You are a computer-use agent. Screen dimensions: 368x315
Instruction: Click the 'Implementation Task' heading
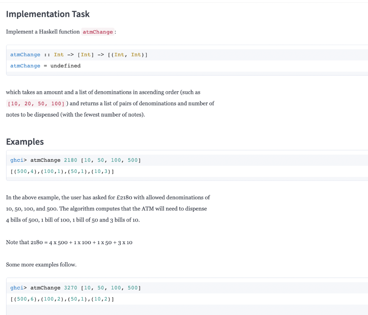click(x=48, y=14)
